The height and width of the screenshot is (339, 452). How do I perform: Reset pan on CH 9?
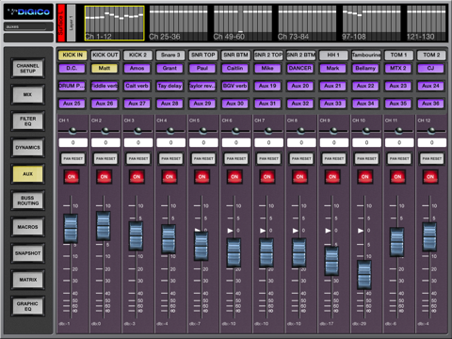(334, 159)
